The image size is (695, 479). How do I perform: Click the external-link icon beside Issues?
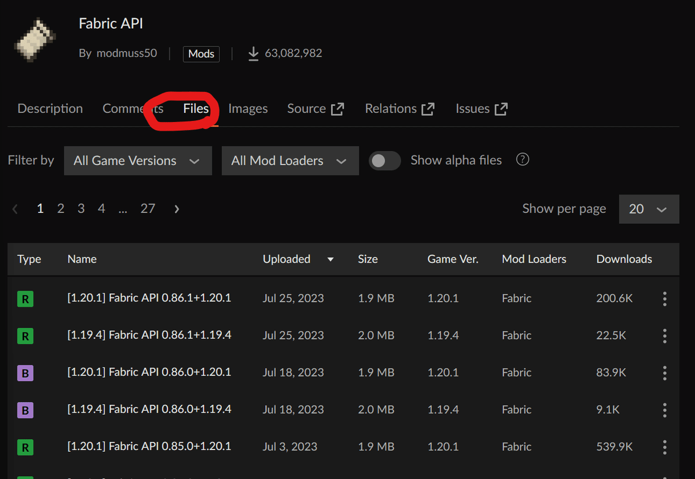[x=502, y=109]
